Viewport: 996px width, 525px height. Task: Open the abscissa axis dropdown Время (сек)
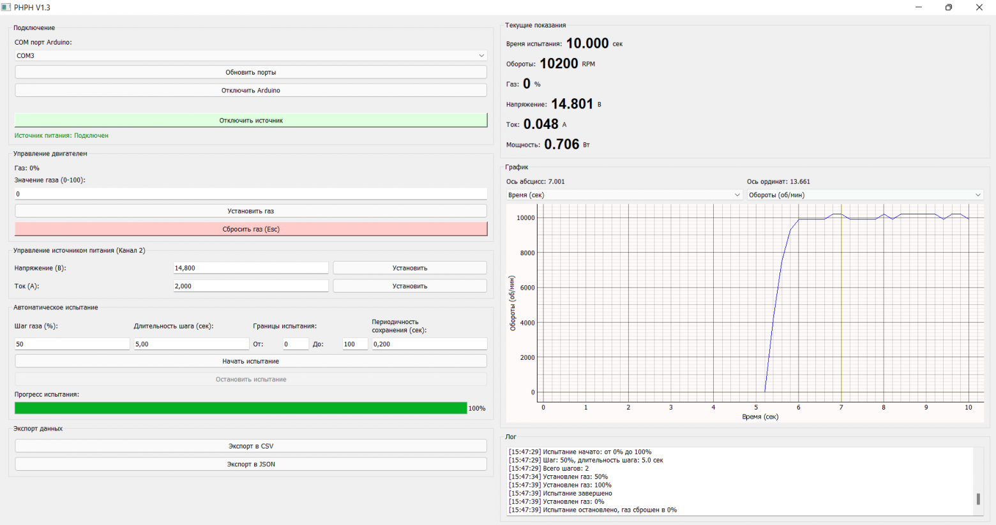[x=624, y=195]
